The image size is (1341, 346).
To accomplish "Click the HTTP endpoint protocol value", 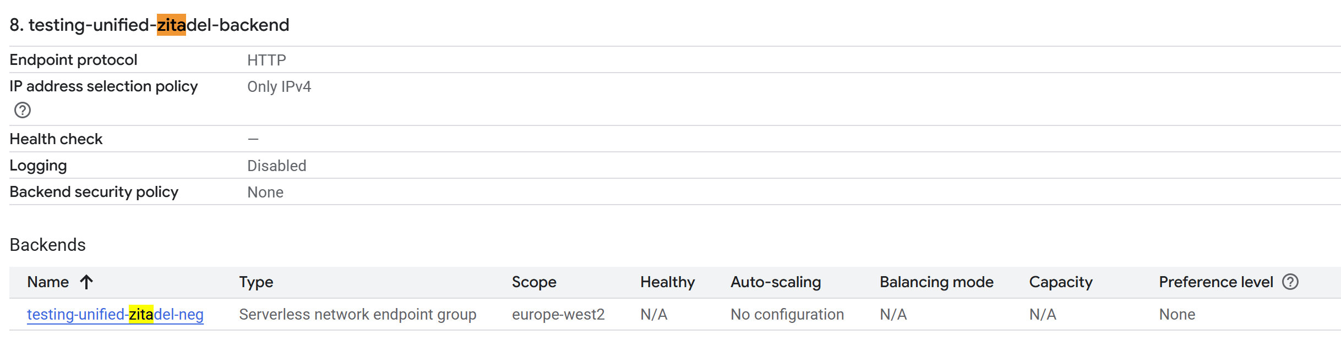I will click(266, 60).
